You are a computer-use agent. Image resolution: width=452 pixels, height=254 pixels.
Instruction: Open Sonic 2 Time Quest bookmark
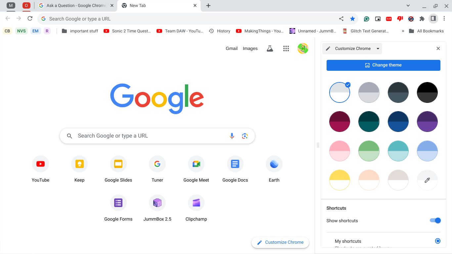[127, 31]
